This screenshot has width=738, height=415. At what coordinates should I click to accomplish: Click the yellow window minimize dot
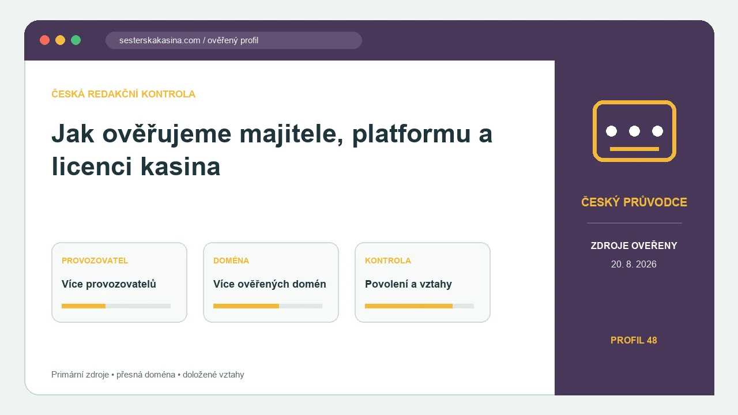click(x=60, y=40)
